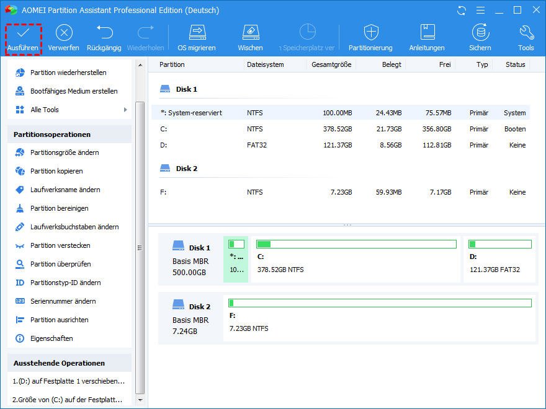546x409 pixels.
Task: Open the Partitionierung shield icon
Action: pyautogui.click(x=370, y=33)
